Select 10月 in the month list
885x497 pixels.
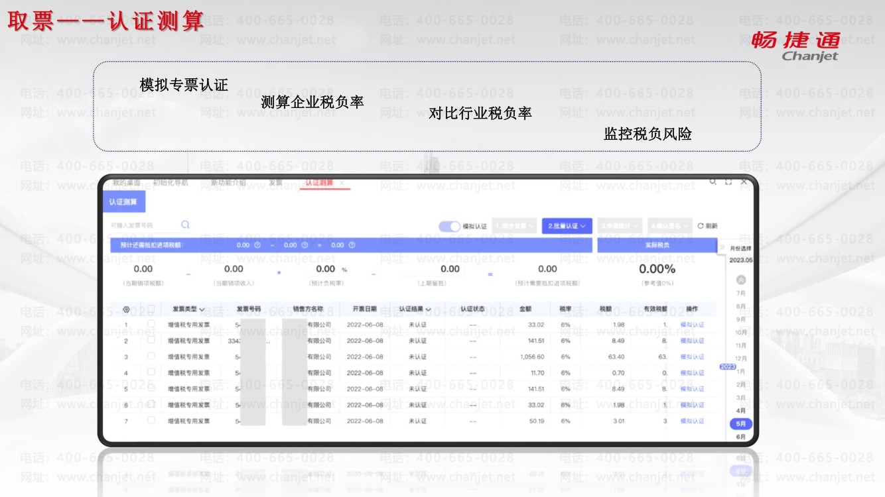coord(741,333)
